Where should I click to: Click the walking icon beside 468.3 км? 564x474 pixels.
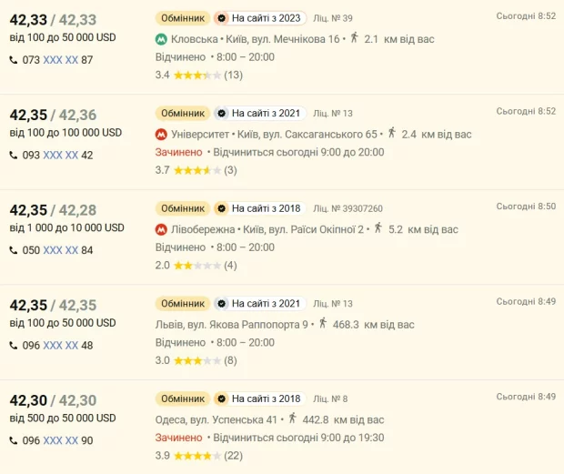pyautogui.click(x=321, y=323)
